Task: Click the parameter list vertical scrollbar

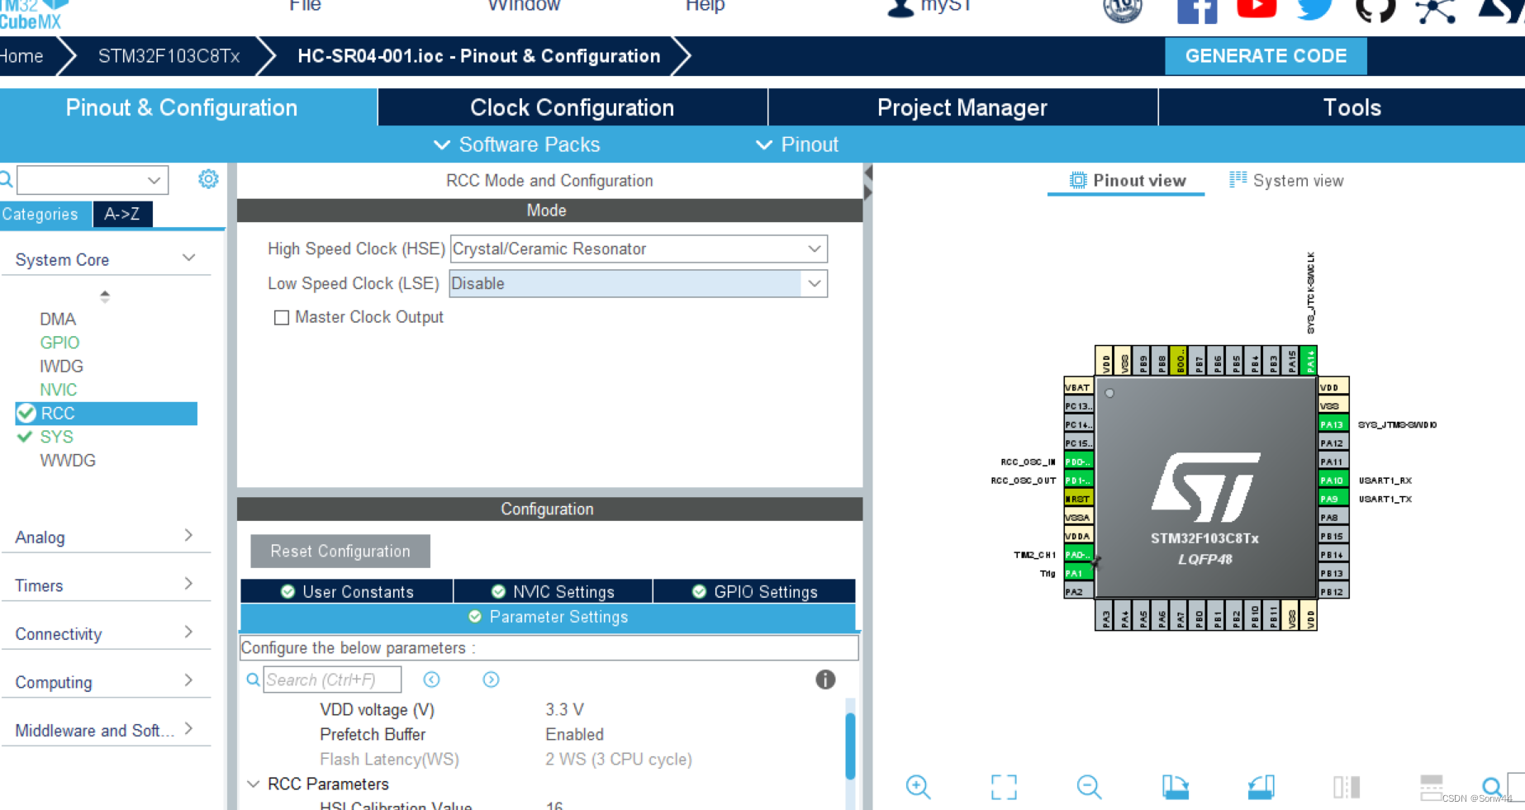Action: (x=850, y=746)
